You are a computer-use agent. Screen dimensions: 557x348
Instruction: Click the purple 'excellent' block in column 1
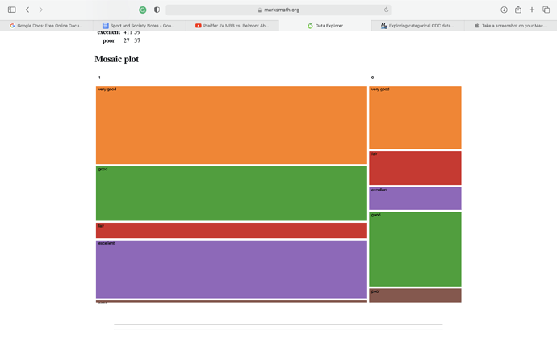coord(231,269)
